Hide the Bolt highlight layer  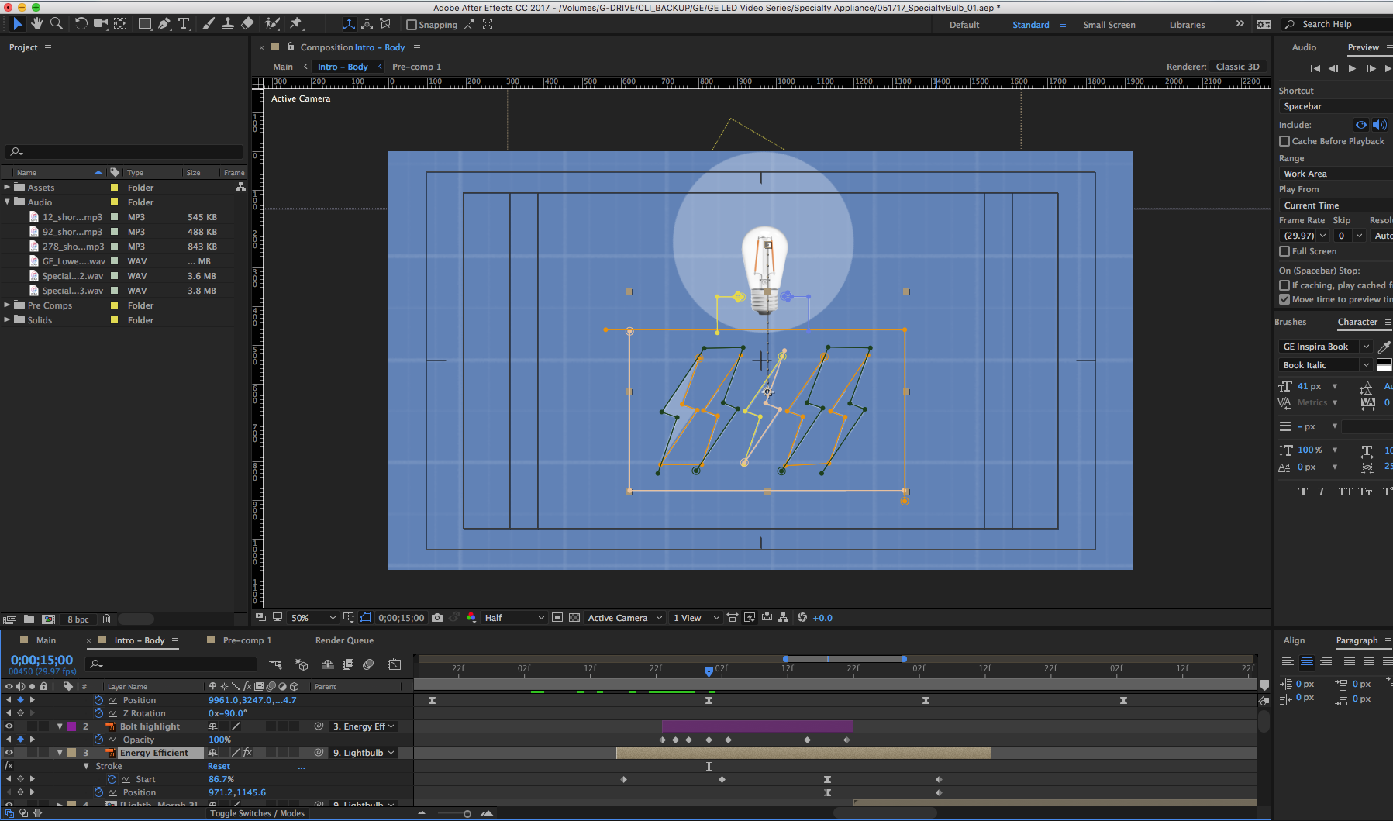(x=9, y=726)
